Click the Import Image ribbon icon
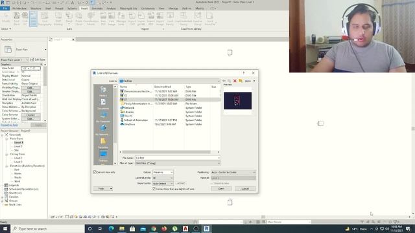The height and width of the screenshot is (233, 415). point(160,19)
